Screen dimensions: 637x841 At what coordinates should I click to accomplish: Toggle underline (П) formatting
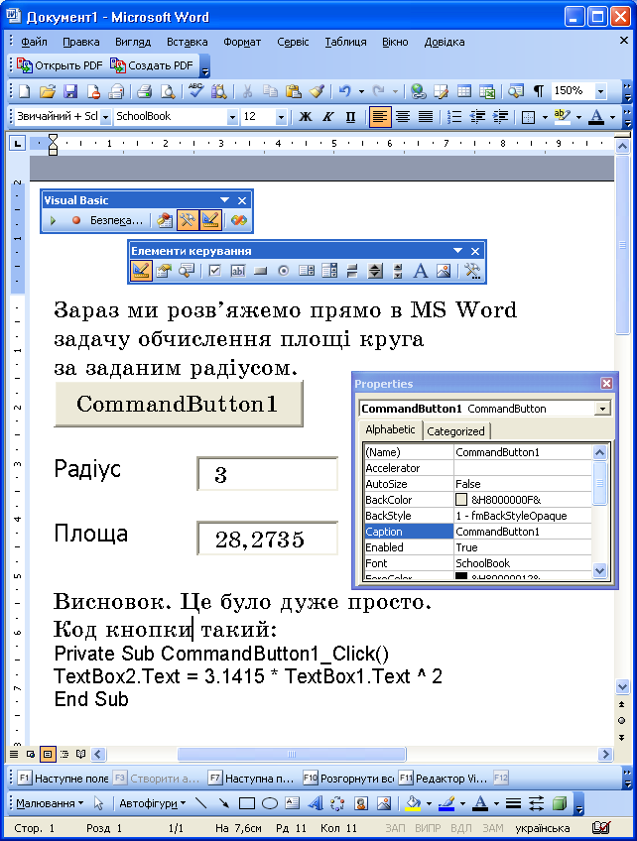tap(350, 117)
